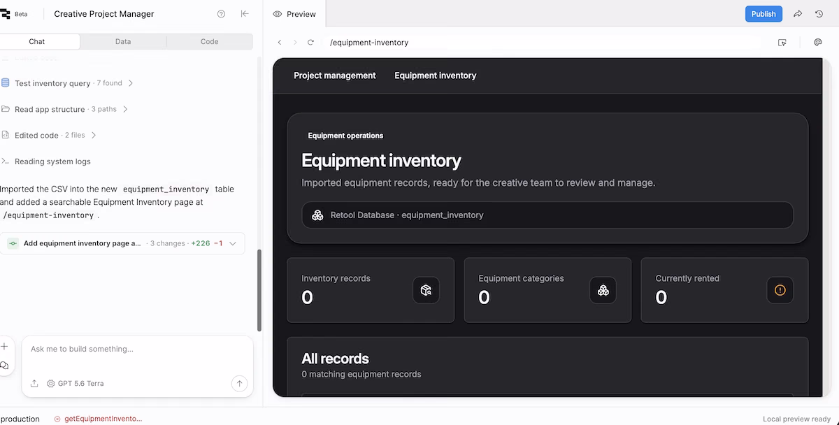Viewport: 839px width, 425px height.
Task: Open Project management nav item
Action: click(x=335, y=75)
